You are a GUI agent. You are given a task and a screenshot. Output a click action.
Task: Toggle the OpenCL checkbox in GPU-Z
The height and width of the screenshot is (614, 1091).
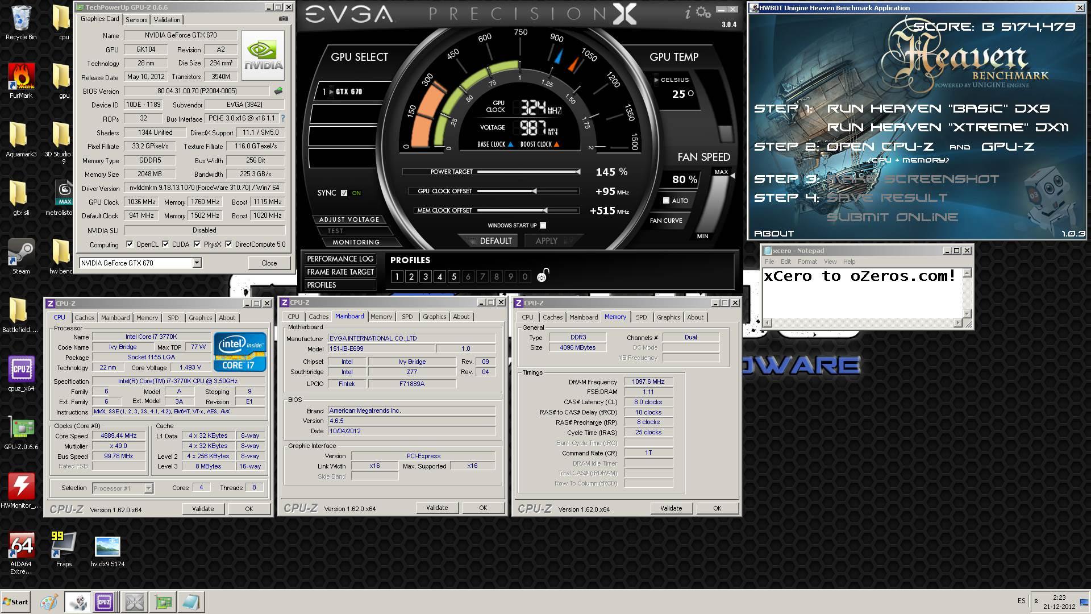[130, 244]
